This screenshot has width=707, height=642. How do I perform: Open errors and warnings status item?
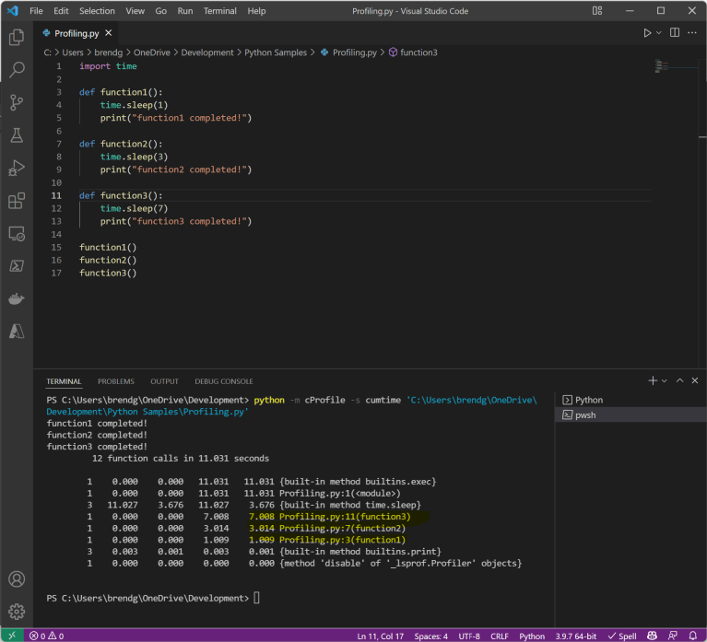click(46, 636)
